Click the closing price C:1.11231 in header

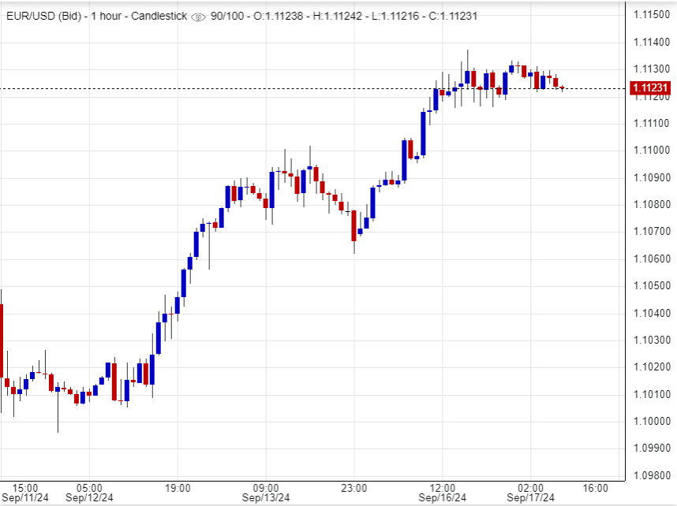pos(451,16)
